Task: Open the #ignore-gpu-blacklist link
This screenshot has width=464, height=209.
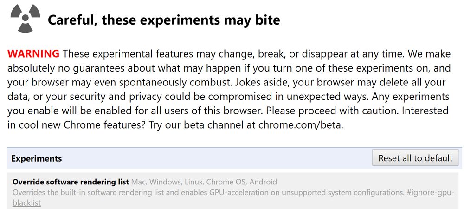Action: pyautogui.click(x=430, y=192)
